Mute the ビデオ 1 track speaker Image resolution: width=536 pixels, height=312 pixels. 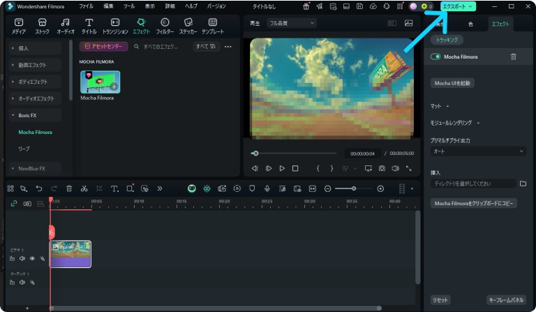pyautogui.click(x=22, y=259)
